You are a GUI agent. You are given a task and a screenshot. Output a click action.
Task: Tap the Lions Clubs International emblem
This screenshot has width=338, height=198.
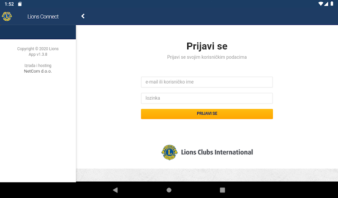[169, 152]
